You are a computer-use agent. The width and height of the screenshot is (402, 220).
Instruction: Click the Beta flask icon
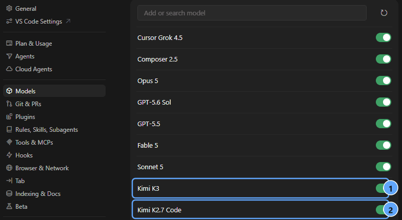point(9,206)
